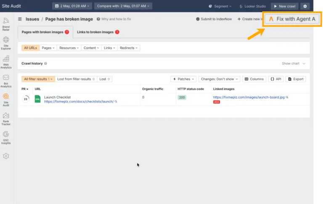Switch to Pages with broken images tab
Screen dimensions: 323x204
45,32
